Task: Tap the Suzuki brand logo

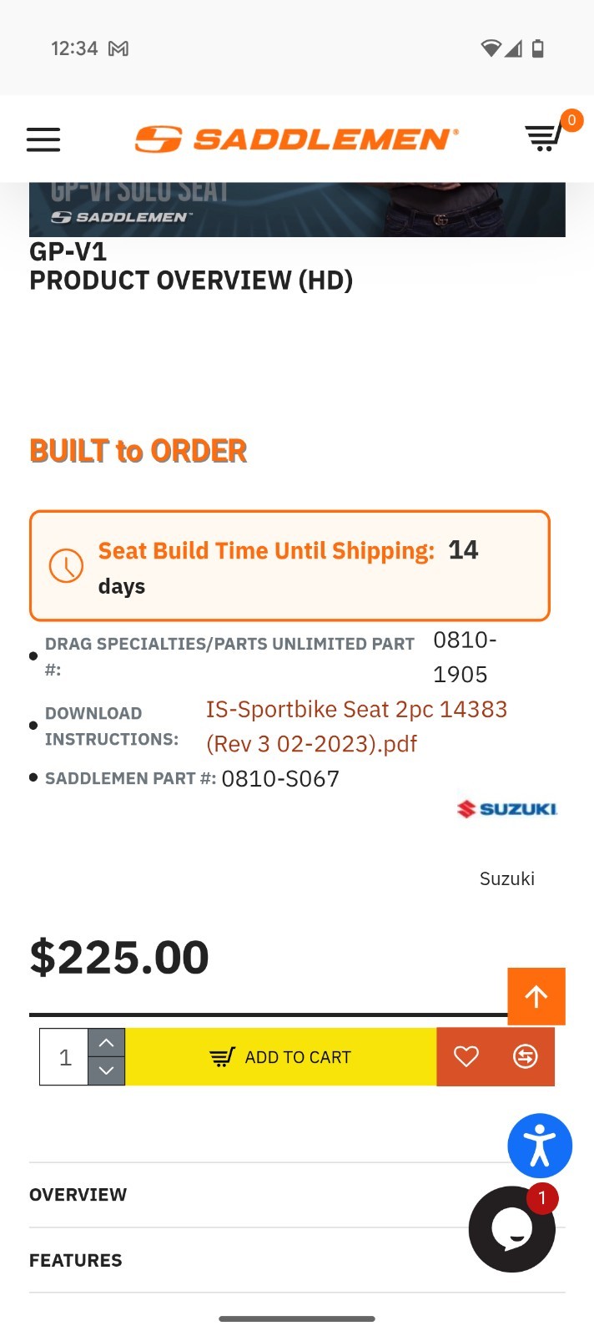Action: pyautogui.click(x=507, y=808)
